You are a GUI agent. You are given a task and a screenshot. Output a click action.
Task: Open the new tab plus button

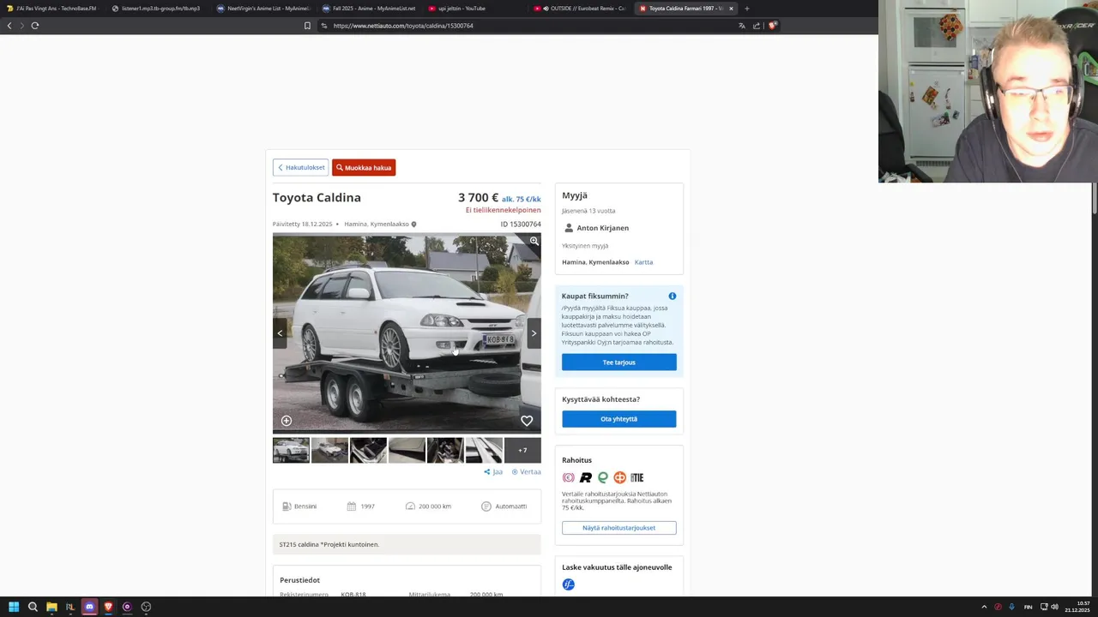point(746,9)
